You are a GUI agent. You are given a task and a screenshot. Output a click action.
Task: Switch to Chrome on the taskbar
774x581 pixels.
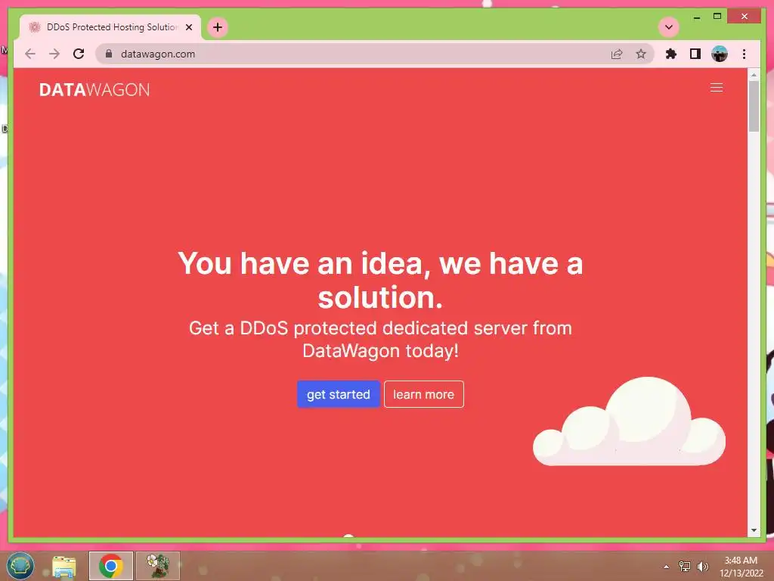pos(111,566)
